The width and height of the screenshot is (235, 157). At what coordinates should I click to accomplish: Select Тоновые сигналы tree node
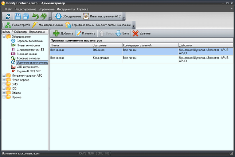[28, 58]
